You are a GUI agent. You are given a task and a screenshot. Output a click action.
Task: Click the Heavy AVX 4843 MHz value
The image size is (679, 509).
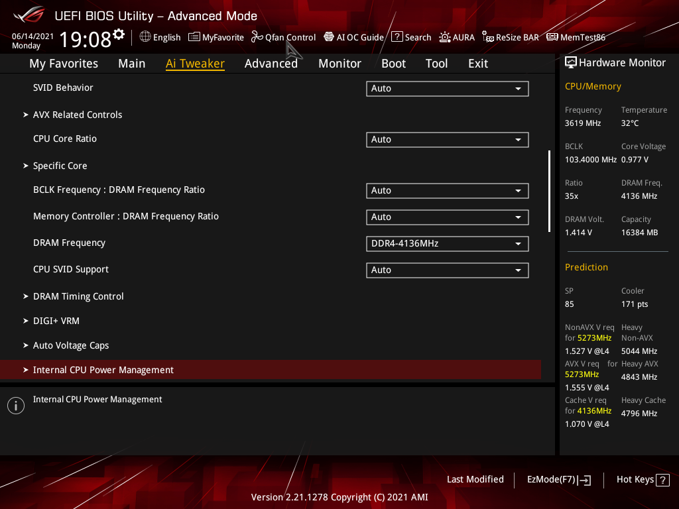pyautogui.click(x=639, y=377)
